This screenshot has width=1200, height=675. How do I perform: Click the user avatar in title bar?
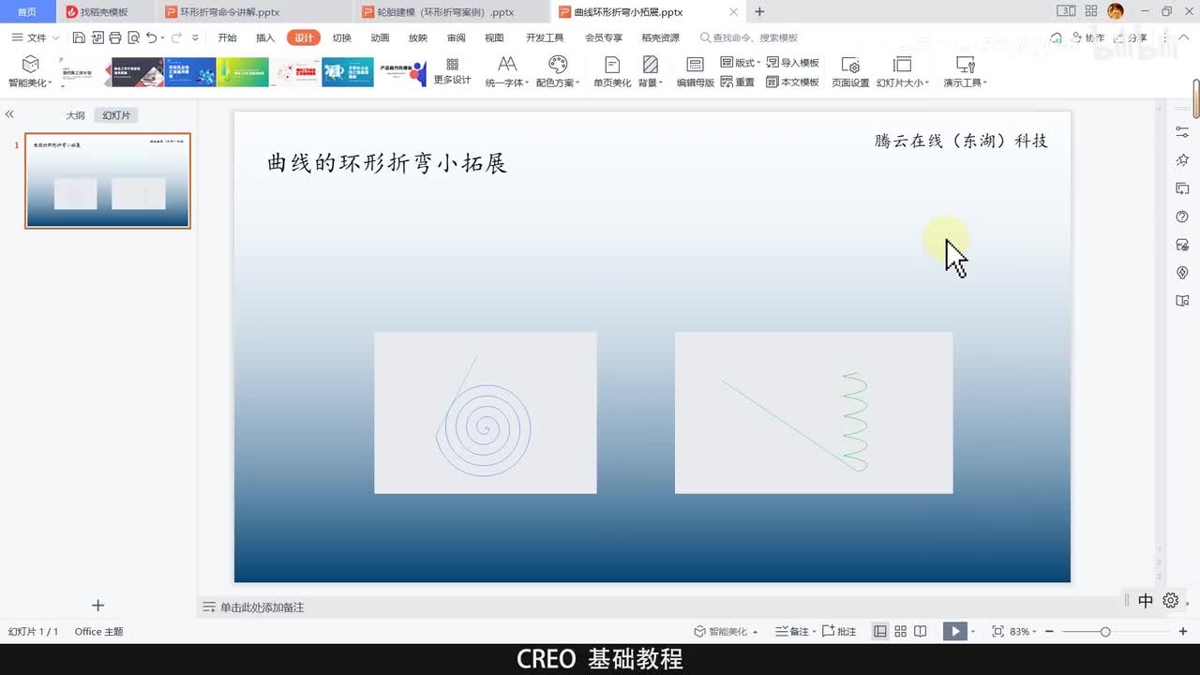click(x=1115, y=11)
